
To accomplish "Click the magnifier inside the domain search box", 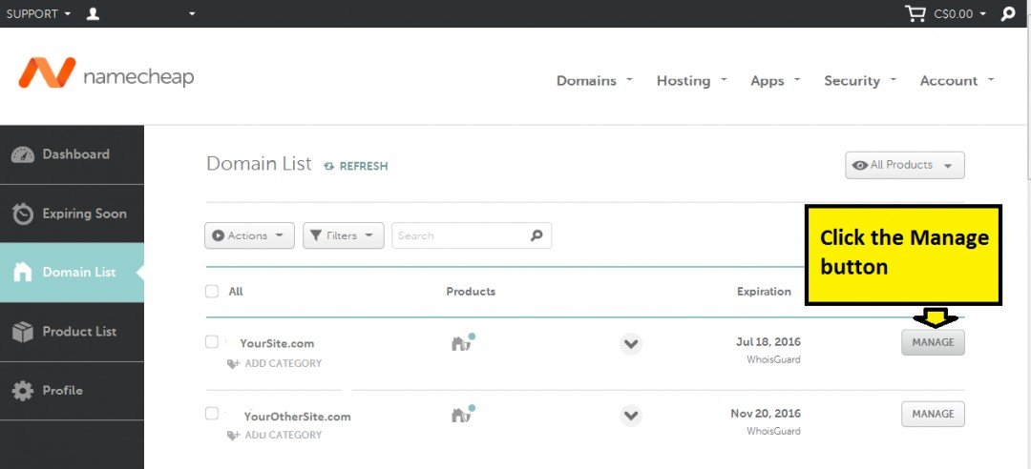I will coord(537,235).
